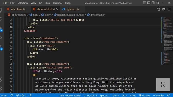The width and height of the screenshot is (173, 97).
Task: Click CRLF end of line setting
Action: [x=124, y=95]
